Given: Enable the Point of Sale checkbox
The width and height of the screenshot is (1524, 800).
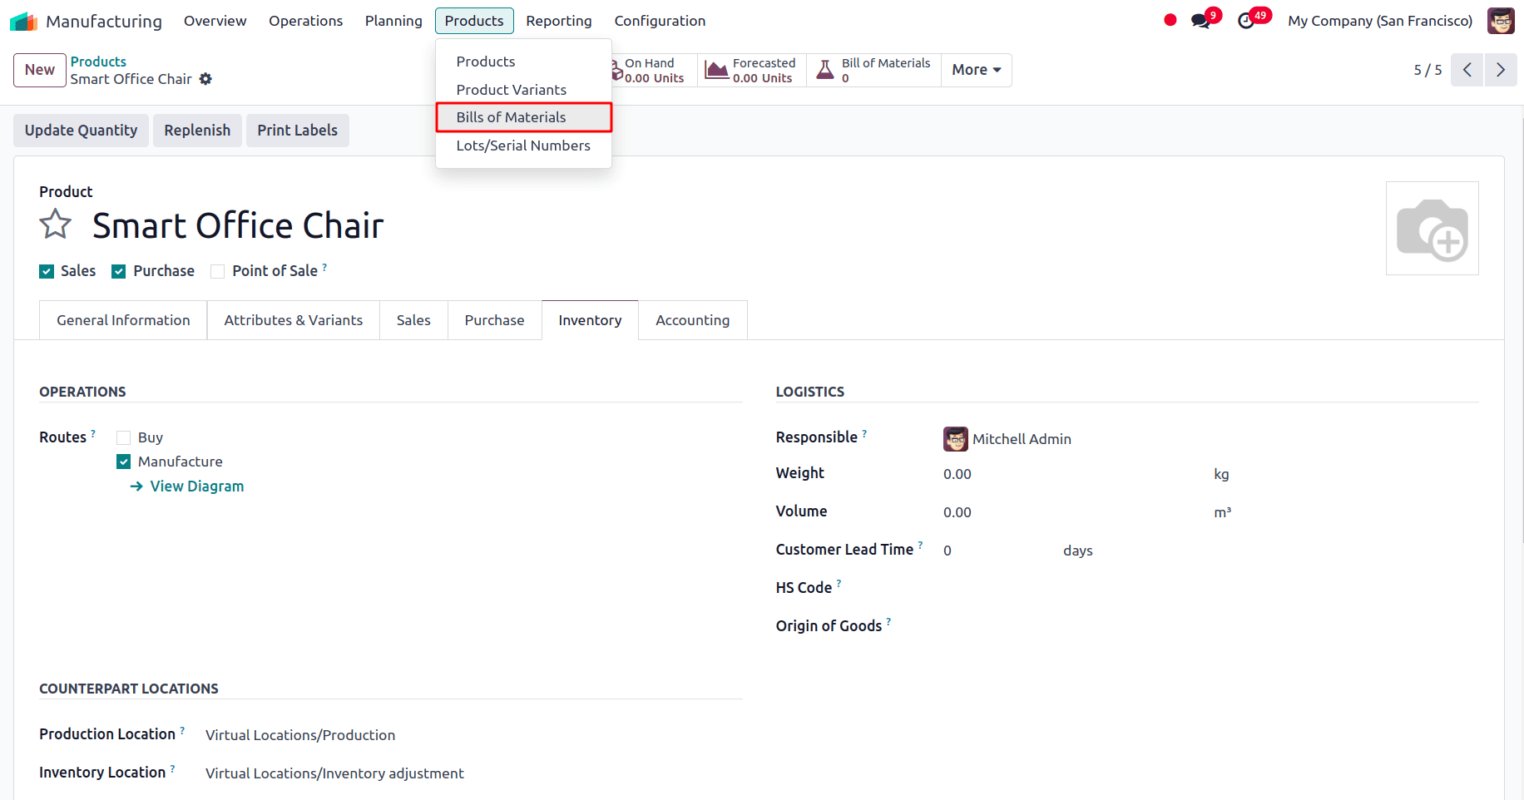Looking at the screenshot, I should coord(217,271).
